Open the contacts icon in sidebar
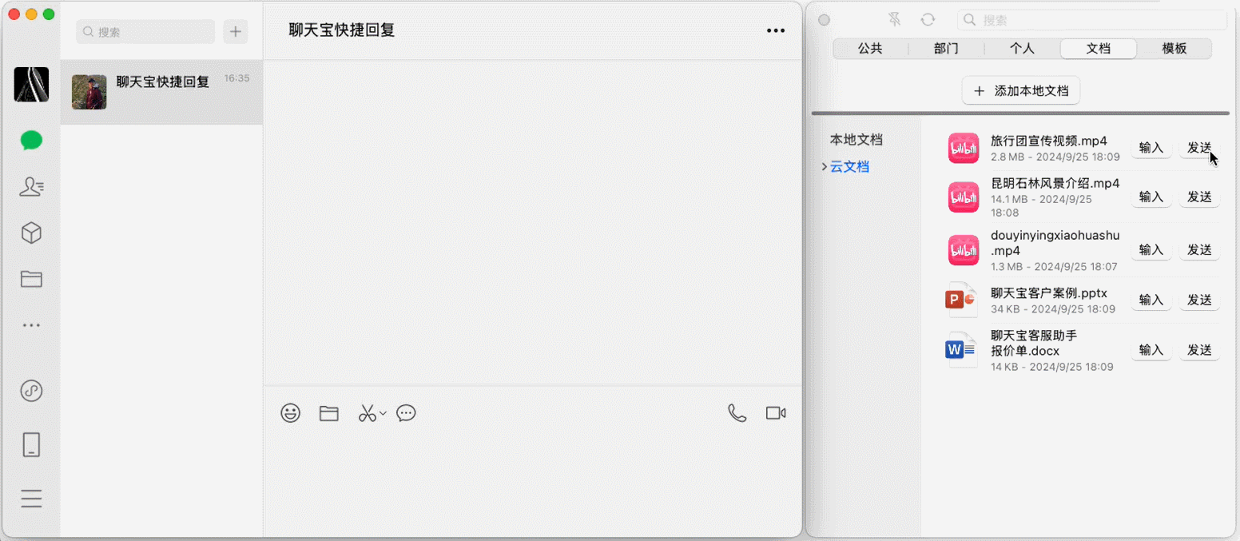 [31, 187]
